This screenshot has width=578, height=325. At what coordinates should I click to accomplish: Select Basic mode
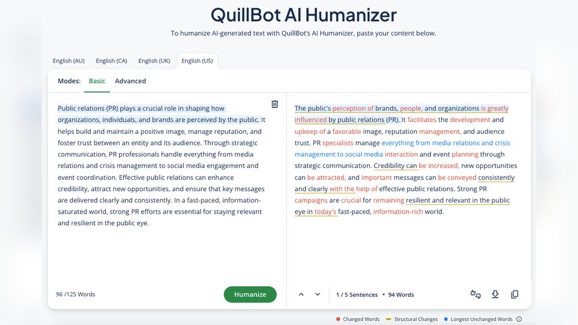pos(97,81)
